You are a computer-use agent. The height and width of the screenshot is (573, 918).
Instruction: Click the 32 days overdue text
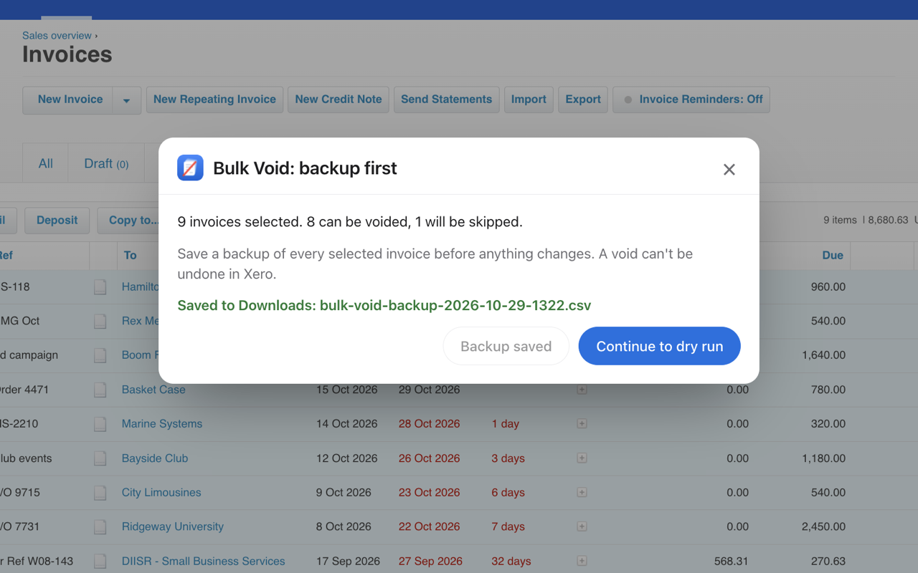[x=511, y=561]
